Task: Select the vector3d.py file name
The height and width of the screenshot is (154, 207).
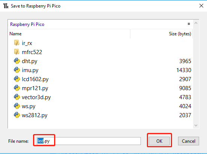Action: pyautogui.click(x=36, y=97)
